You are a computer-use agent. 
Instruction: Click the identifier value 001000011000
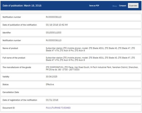(x=54, y=33)
